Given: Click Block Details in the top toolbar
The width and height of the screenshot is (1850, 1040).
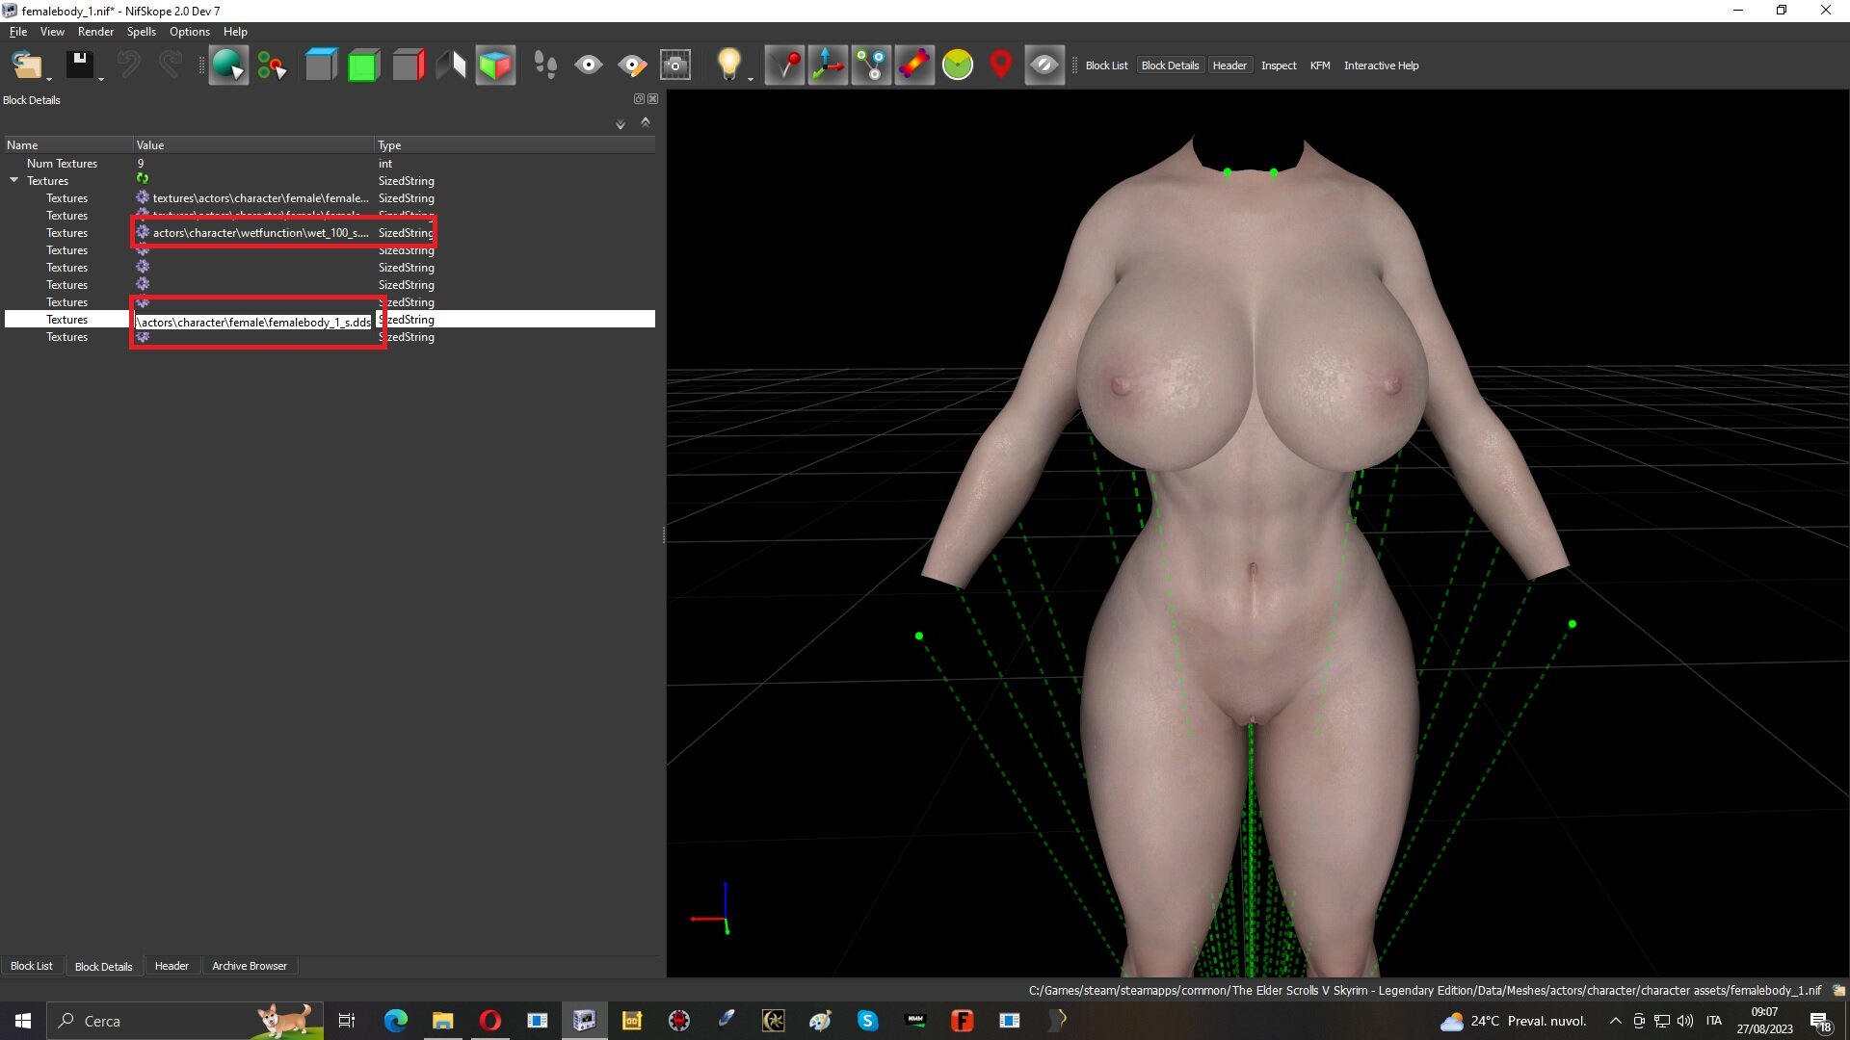Looking at the screenshot, I should pyautogui.click(x=1170, y=65).
